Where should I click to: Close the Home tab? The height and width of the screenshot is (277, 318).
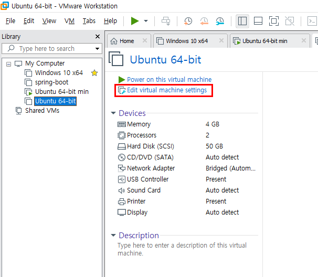tap(145, 40)
